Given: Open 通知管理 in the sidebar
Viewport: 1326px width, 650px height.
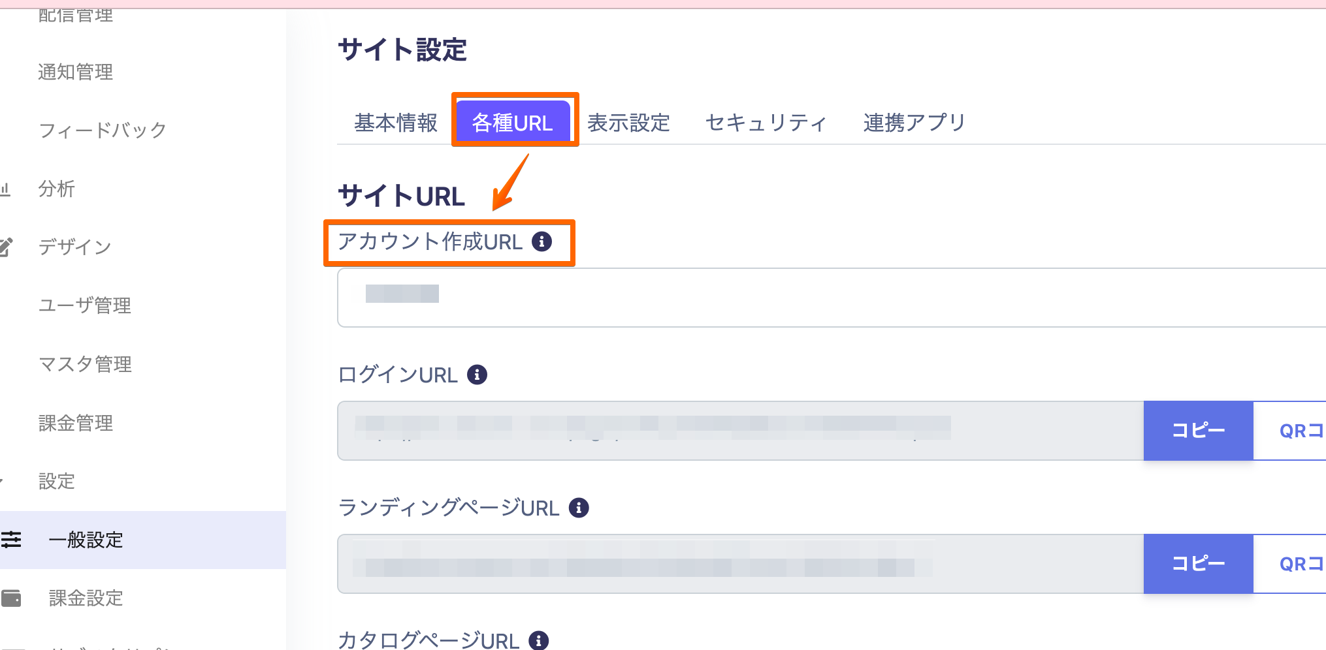Looking at the screenshot, I should (x=76, y=72).
